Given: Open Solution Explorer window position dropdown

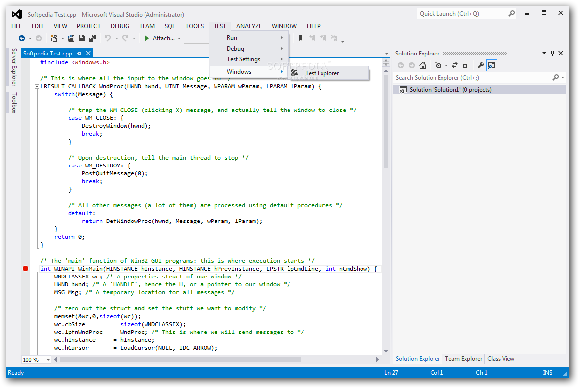Looking at the screenshot, I should coord(544,53).
